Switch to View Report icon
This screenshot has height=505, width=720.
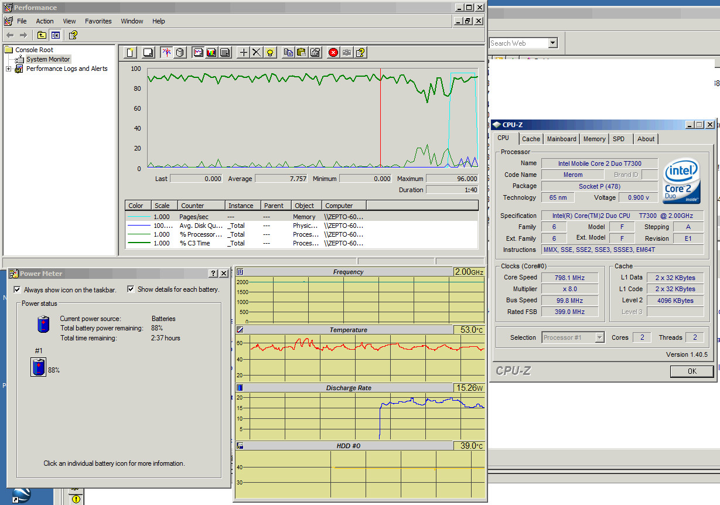tap(224, 52)
